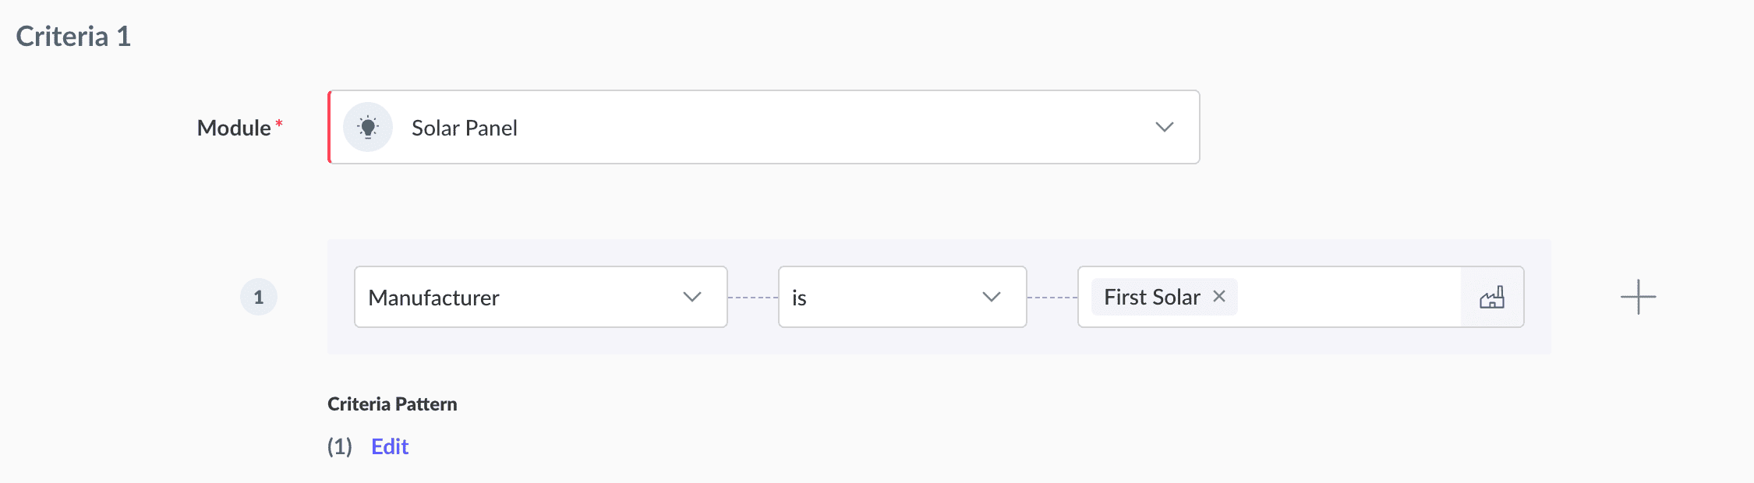Select the Solar Panel module text

pos(464,128)
